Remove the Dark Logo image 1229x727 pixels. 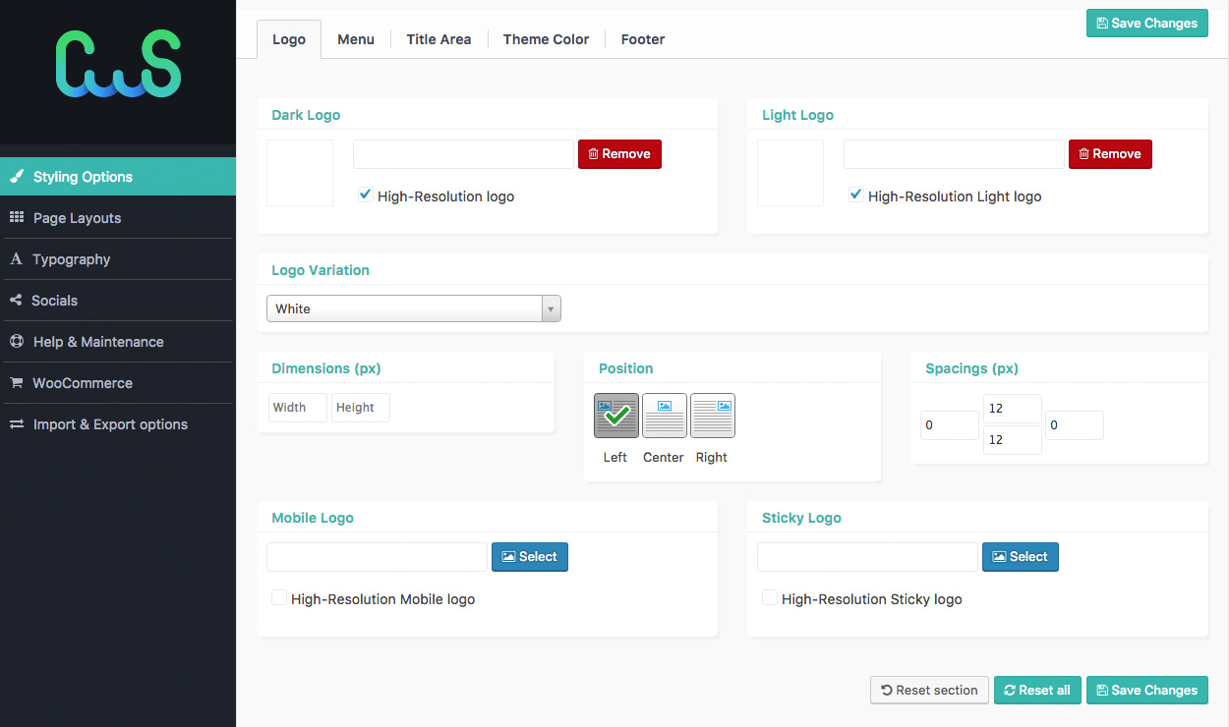619,154
